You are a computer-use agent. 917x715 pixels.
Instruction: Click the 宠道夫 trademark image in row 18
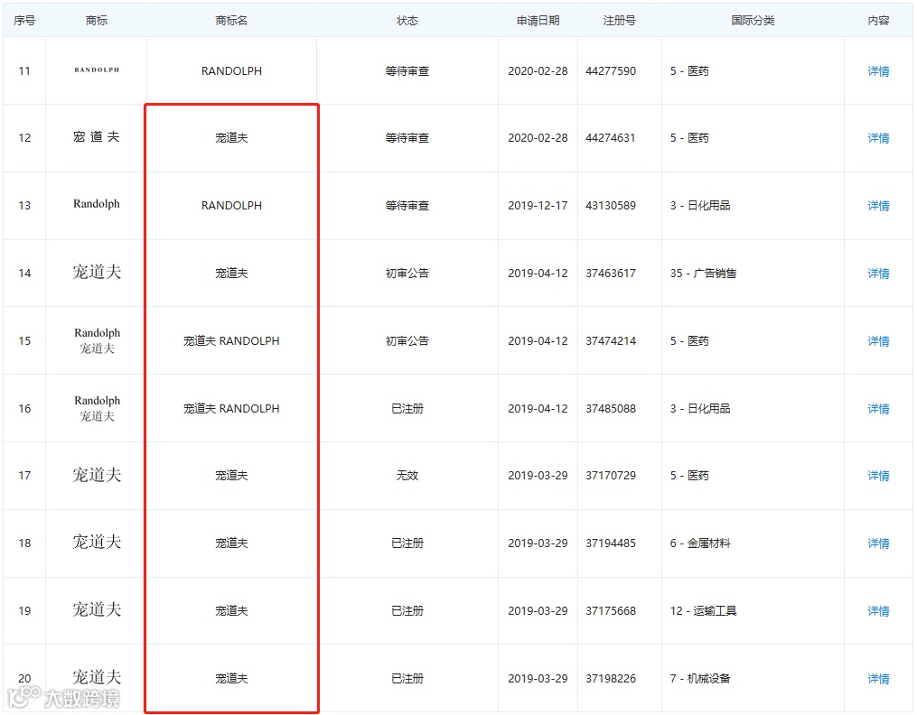click(x=97, y=542)
